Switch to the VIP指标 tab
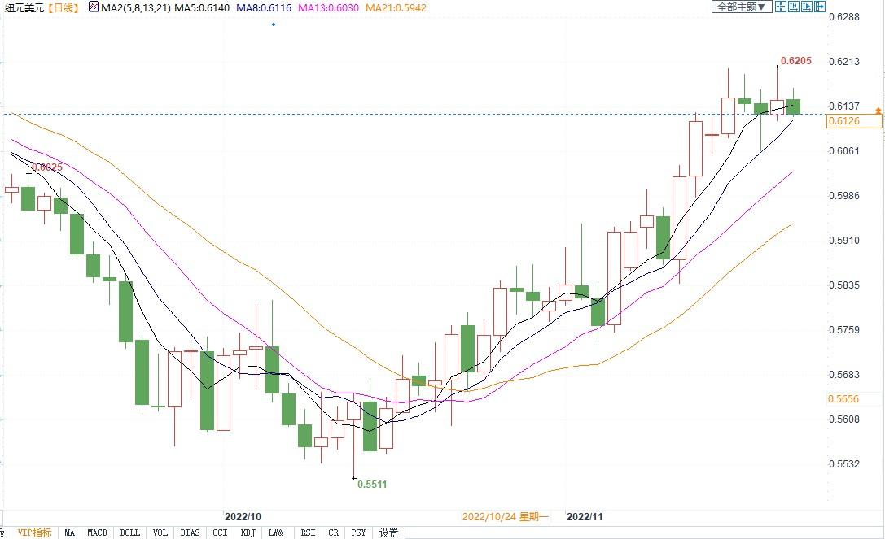The image size is (885, 539). tap(34, 532)
